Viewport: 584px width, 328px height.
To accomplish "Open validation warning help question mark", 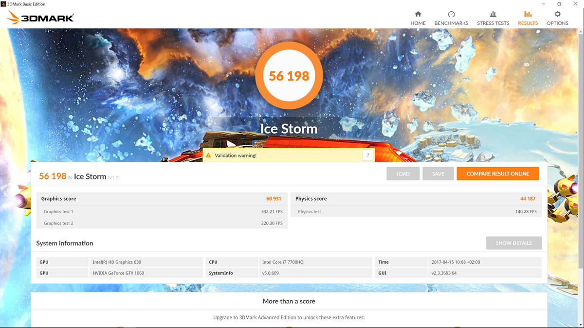I will point(368,155).
